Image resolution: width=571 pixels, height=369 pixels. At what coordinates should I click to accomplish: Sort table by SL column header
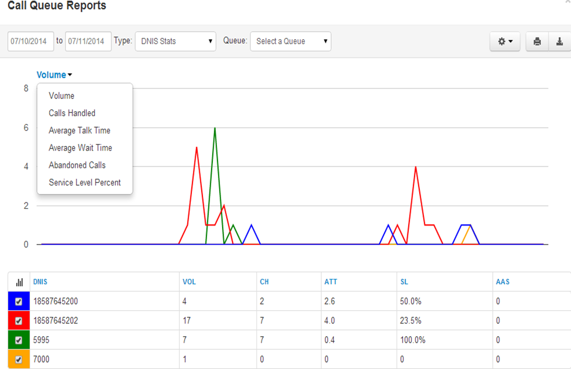tap(404, 281)
